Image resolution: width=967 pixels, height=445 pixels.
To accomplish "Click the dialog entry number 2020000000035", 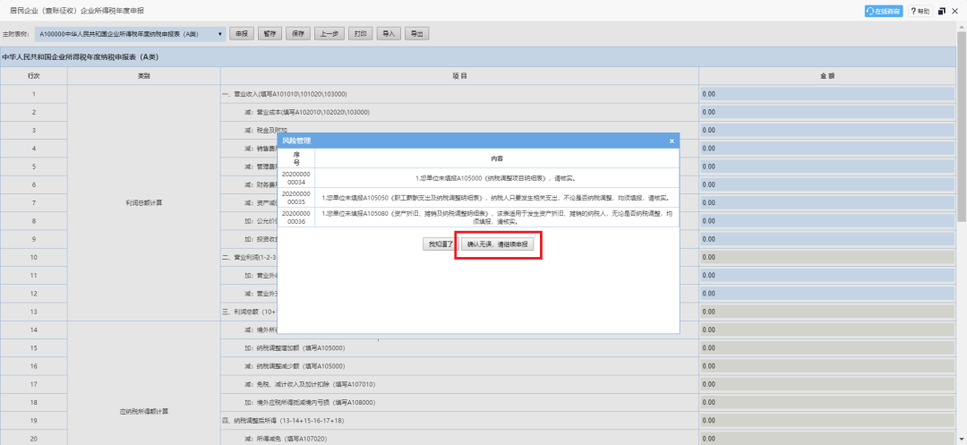I will (296, 198).
